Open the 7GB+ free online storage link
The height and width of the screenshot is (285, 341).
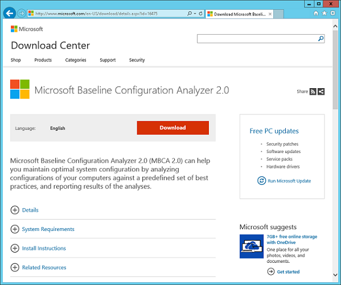point(292,239)
